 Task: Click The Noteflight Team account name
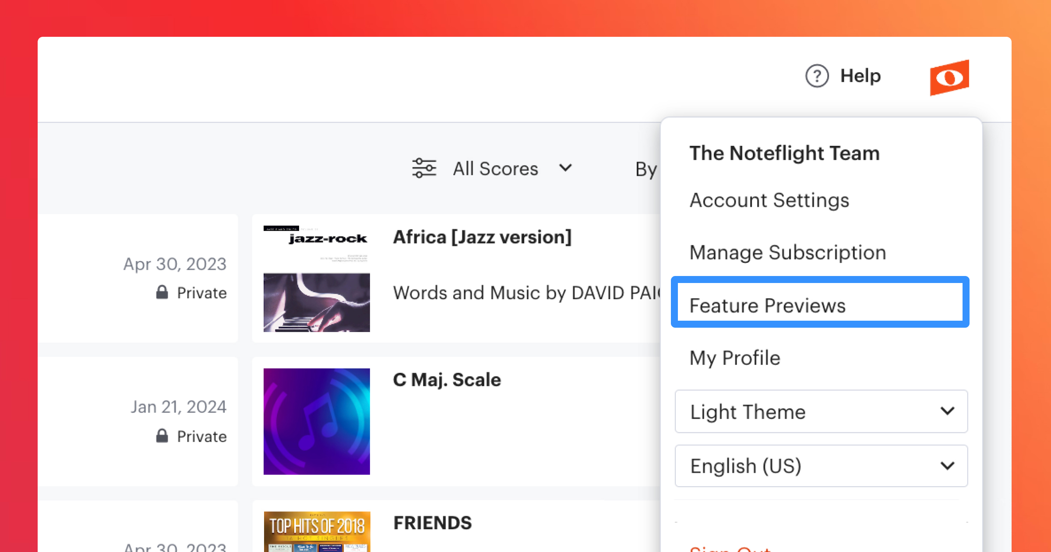pos(784,153)
